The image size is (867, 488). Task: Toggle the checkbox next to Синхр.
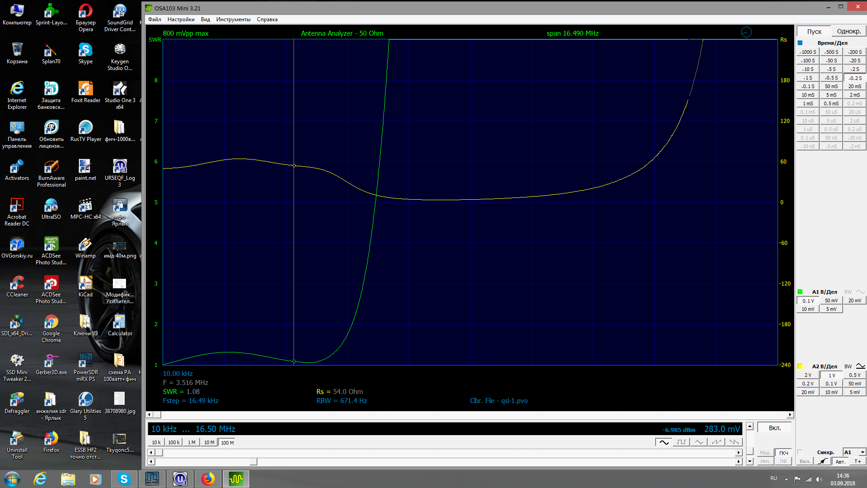(800, 452)
